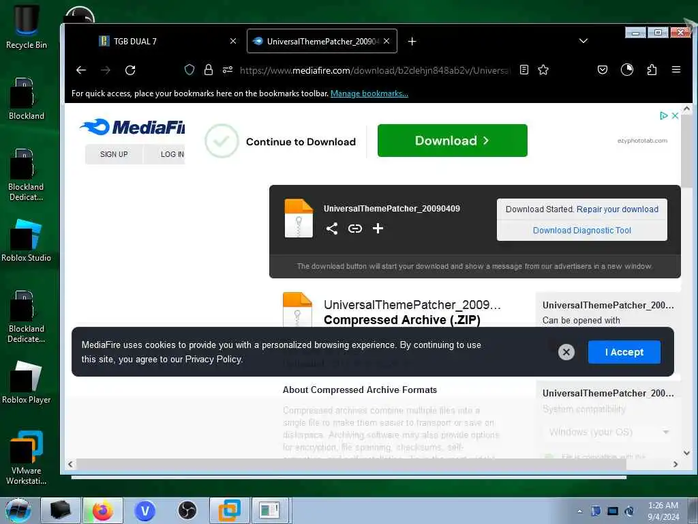The image size is (698, 524).
Task: Open AdChoices triangle icon
Action: pos(663,116)
